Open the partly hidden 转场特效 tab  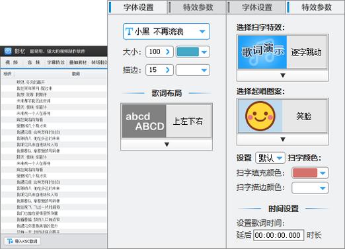[x=99, y=62]
